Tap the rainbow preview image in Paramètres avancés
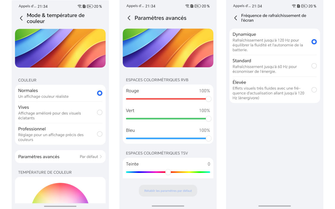The height and width of the screenshot is (209, 335). [x=168, y=48]
